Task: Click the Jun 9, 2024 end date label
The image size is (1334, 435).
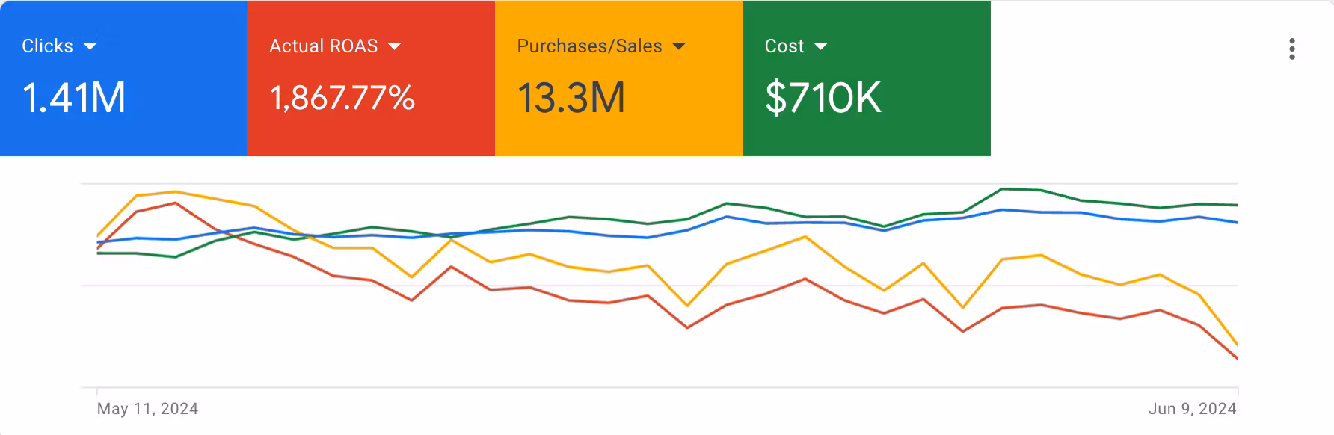Action: 1192,409
